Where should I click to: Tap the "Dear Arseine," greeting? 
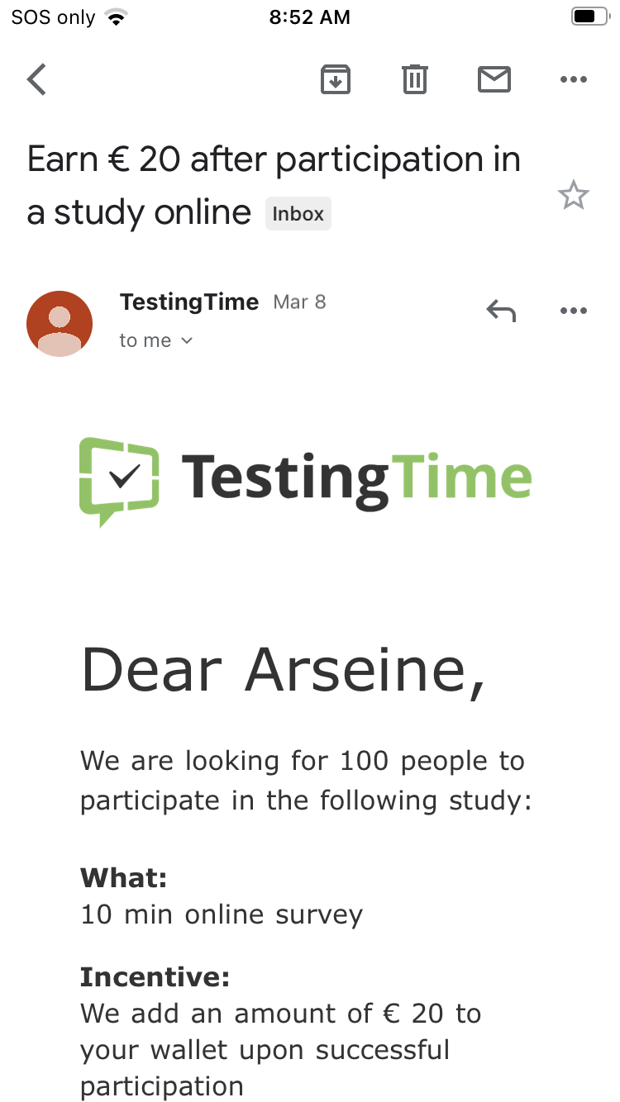click(x=283, y=669)
